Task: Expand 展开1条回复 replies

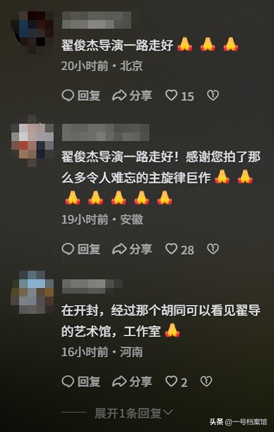Action: coord(134,413)
